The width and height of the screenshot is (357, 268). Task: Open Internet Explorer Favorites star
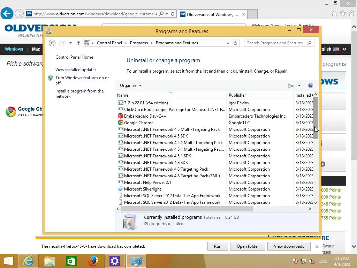tap(343, 14)
